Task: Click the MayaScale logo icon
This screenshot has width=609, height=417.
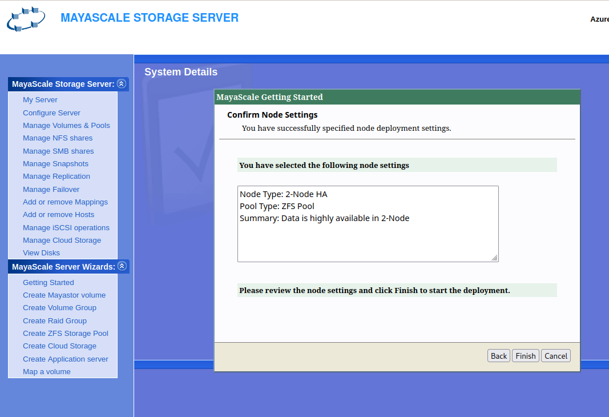Action: 26,19
